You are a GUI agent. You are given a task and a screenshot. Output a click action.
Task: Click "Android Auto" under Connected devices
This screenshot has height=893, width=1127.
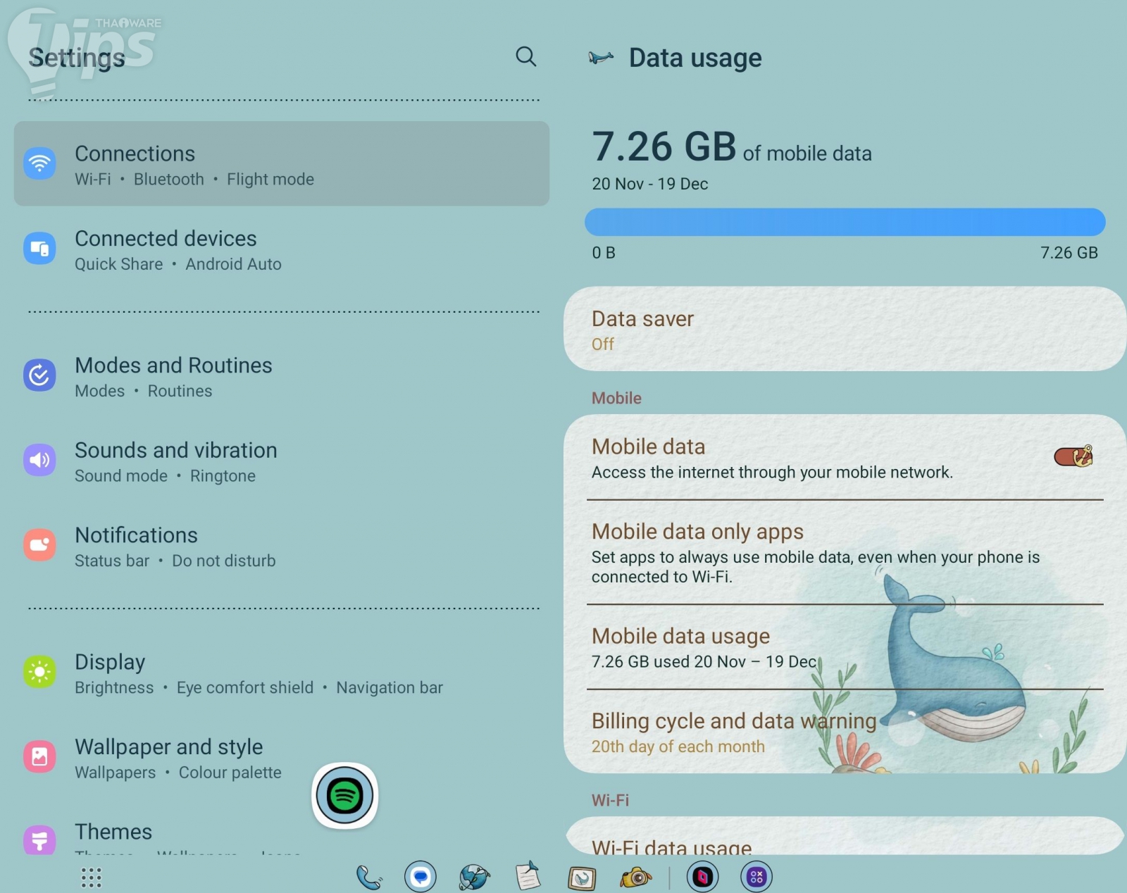234,264
